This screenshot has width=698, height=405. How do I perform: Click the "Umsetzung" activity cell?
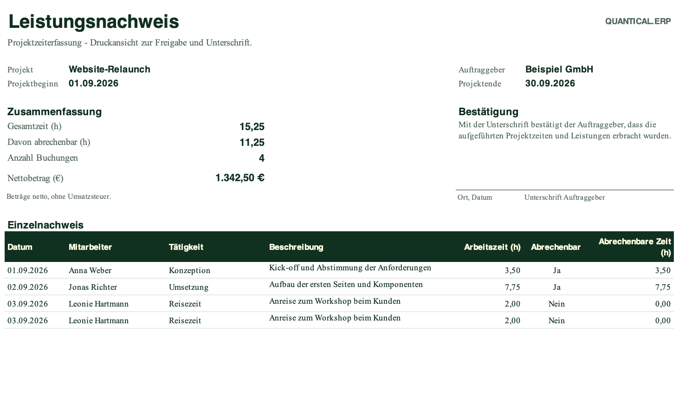pyautogui.click(x=188, y=287)
